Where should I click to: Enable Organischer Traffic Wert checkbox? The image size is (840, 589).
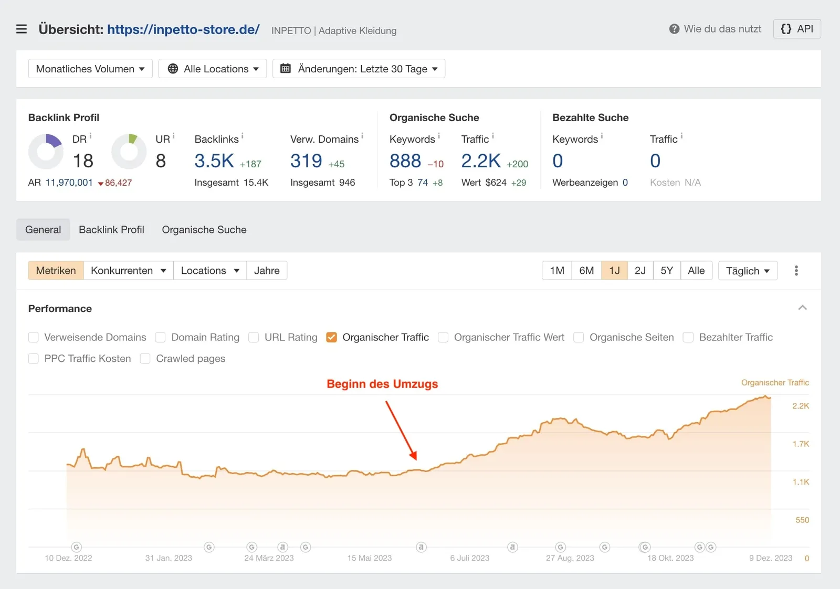(443, 337)
